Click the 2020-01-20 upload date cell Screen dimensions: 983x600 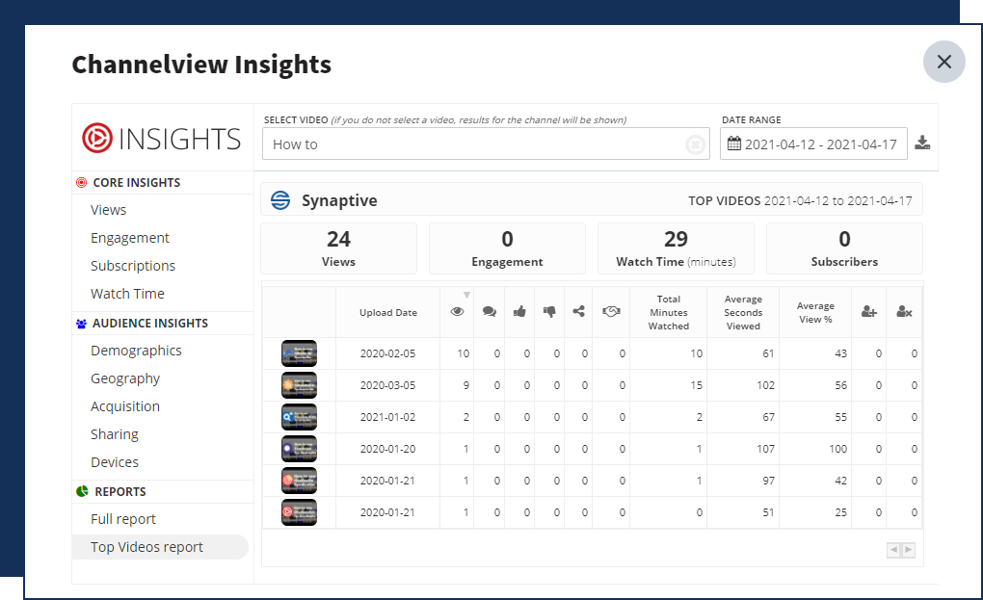387,449
